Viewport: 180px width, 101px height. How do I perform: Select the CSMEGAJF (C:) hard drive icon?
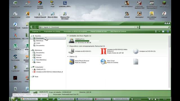coord(71,41)
